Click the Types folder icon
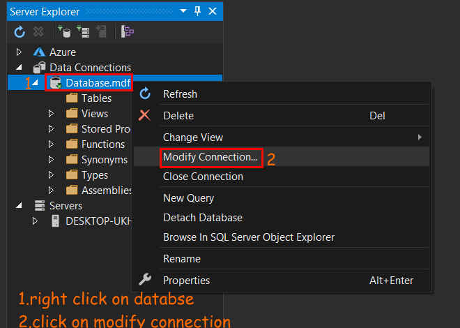 [x=72, y=174]
